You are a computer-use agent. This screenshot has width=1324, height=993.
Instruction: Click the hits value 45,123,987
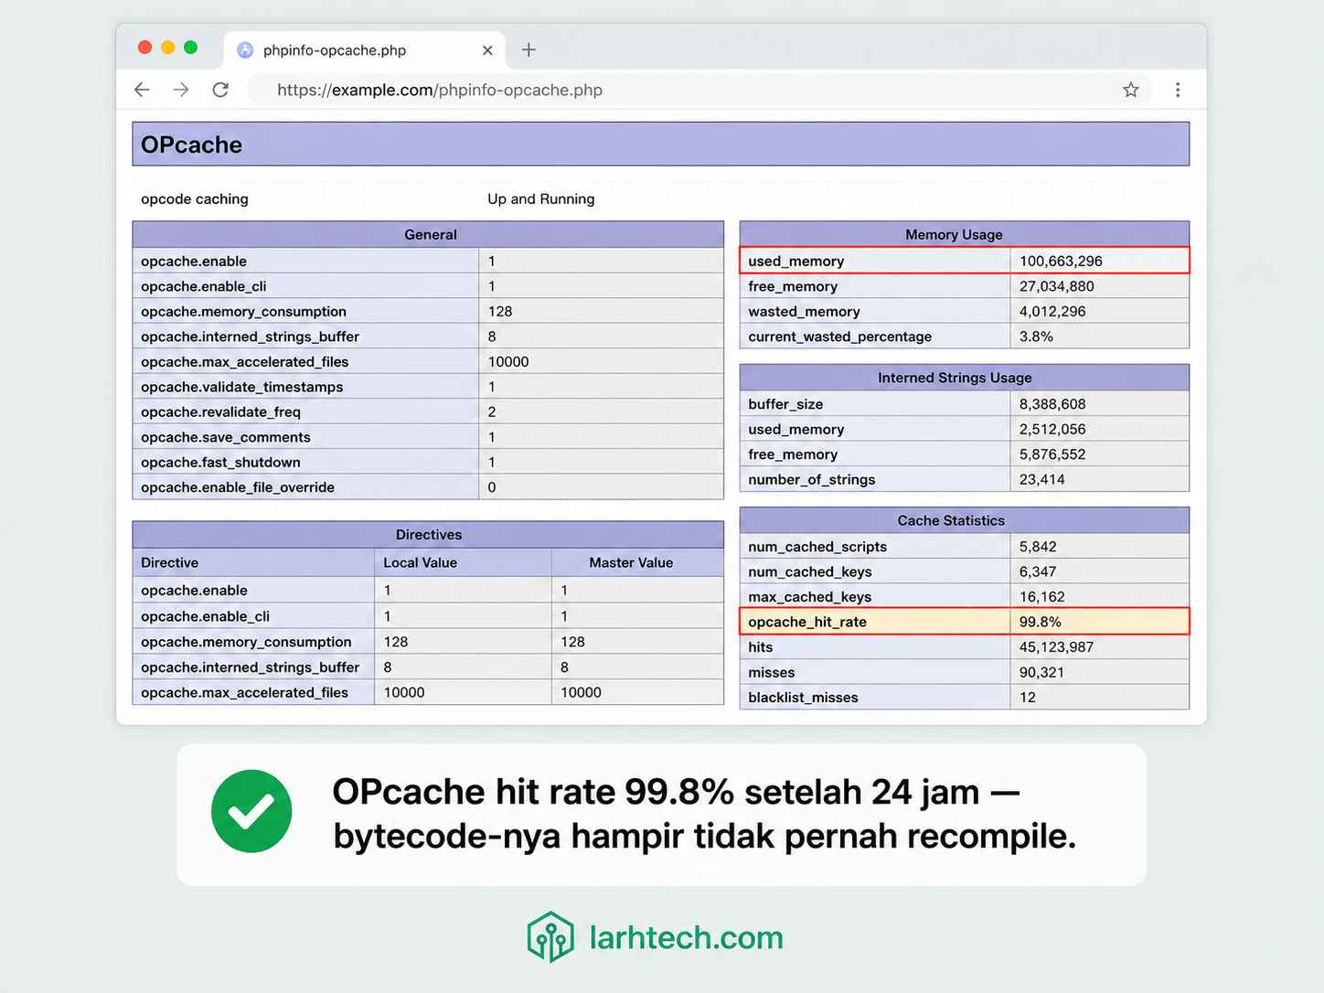[x=1056, y=647]
